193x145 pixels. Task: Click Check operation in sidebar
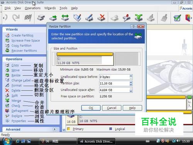(16, 106)
